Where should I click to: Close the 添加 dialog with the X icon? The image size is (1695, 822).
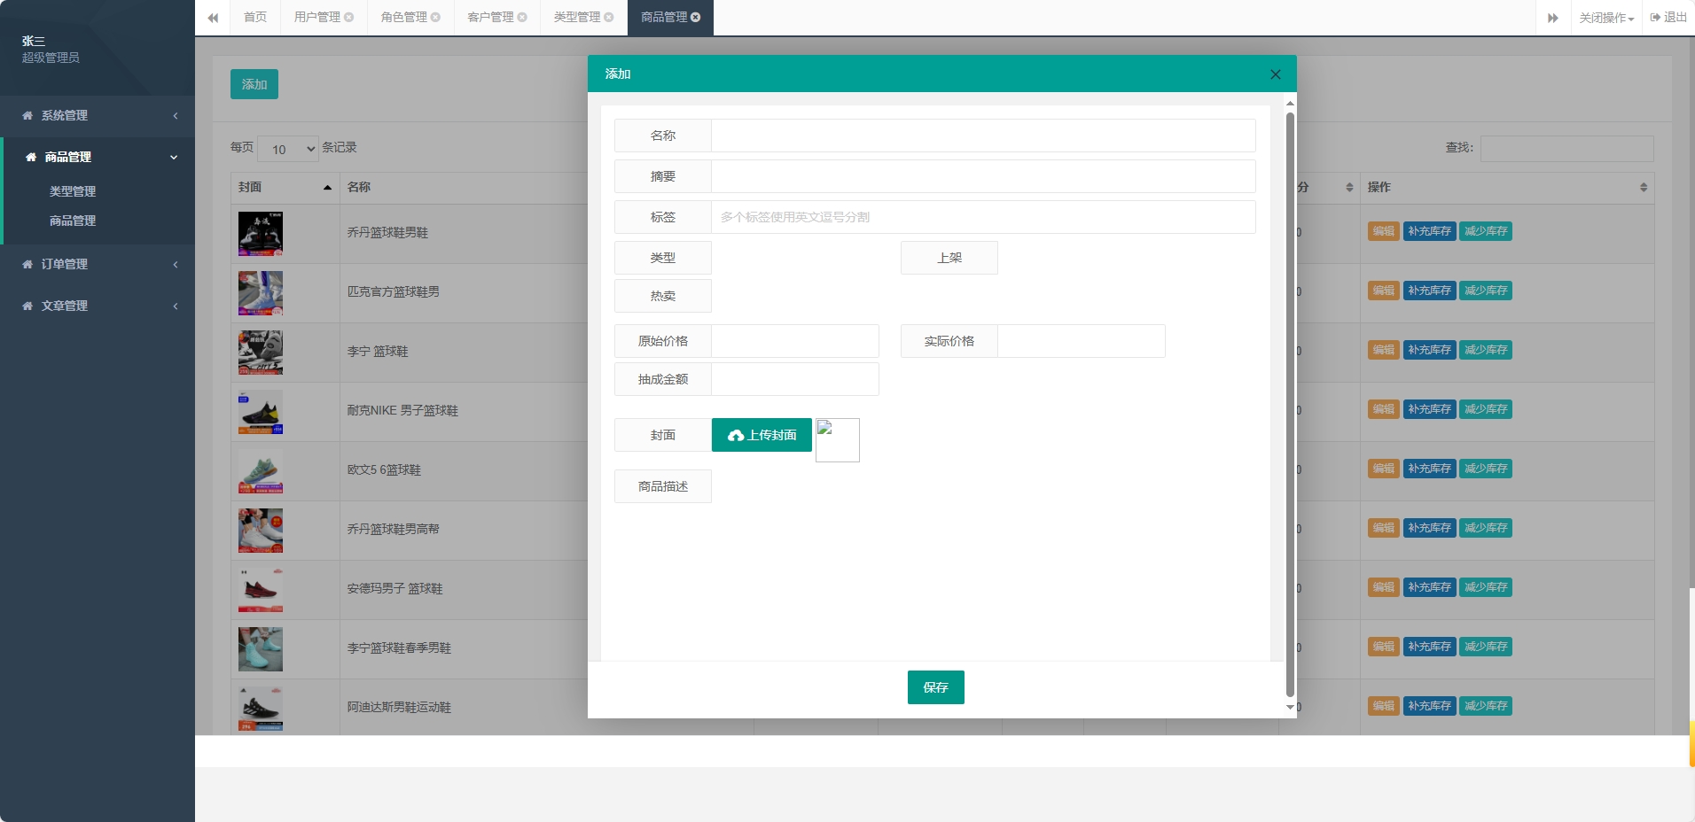click(1276, 74)
